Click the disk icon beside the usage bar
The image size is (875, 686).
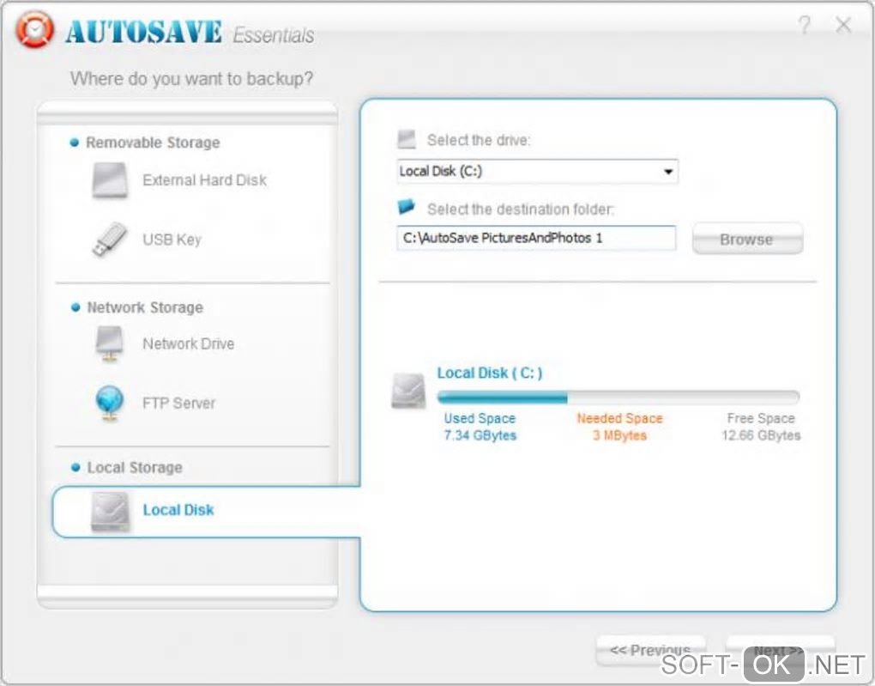pyautogui.click(x=408, y=391)
